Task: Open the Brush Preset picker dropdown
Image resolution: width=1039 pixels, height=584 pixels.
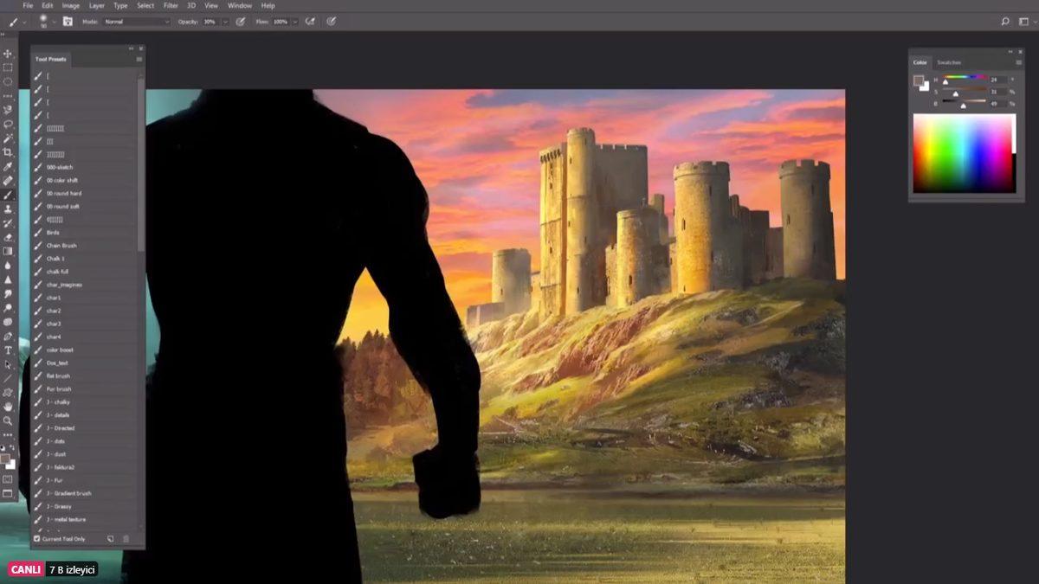Action: (54, 22)
